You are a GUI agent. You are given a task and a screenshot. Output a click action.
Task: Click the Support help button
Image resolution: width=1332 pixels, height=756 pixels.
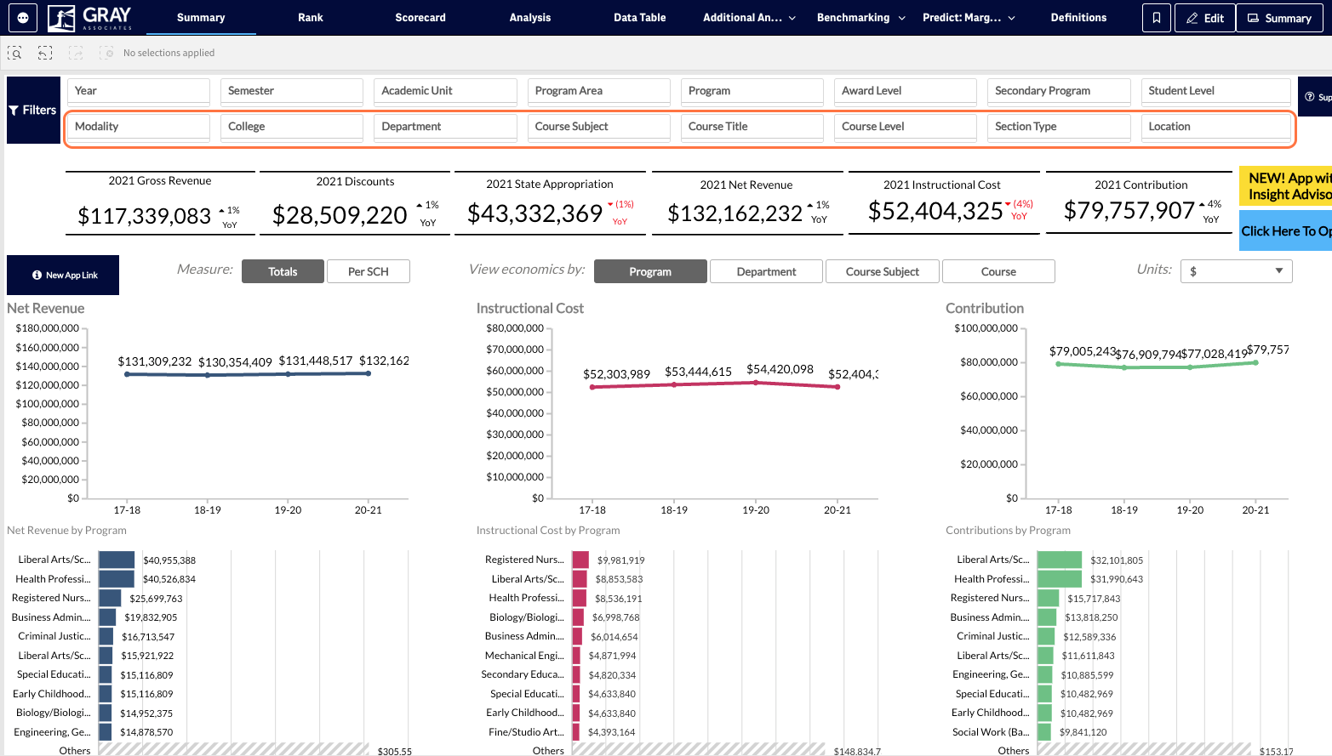pos(1317,97)
